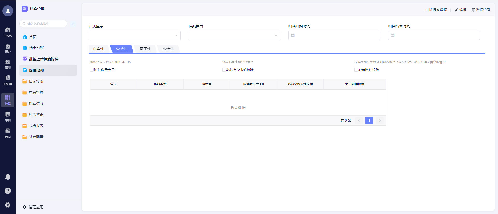Check the 必传附件校验 checkbox

click(356, 70)
